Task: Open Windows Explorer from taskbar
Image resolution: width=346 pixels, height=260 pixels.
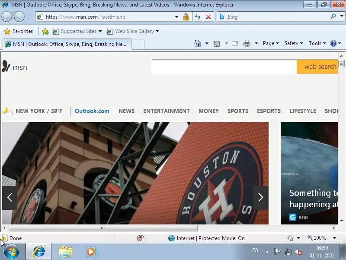Action: click(65, 252)
